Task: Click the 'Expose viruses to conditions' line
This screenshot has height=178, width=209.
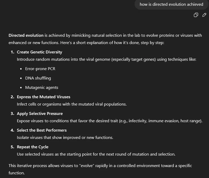Action: click(x=110, y=121)
